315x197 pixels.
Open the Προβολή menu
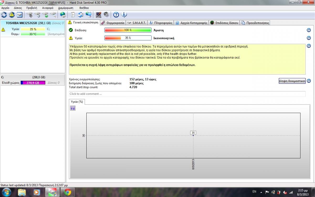coord(32,8)
